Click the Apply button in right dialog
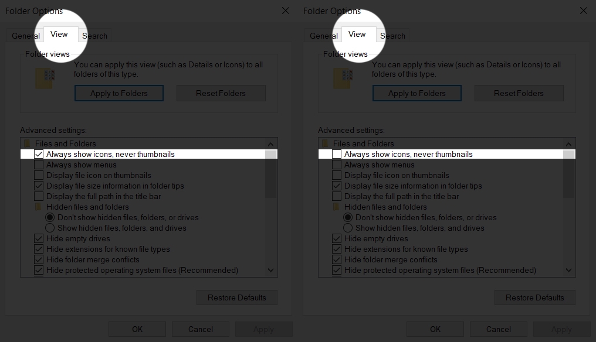The image size is (596, 342). click(562, 329)
